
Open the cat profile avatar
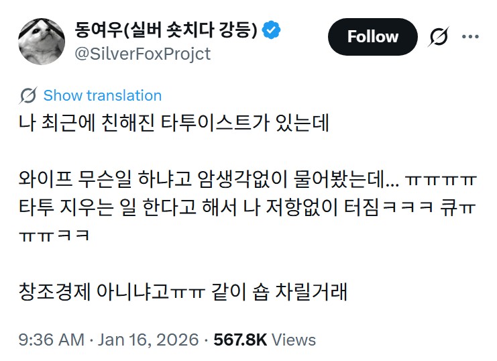coord(41,42)
